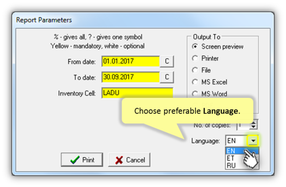Image resolution: width=286 pixels, height=187 pixels.
Task: Decrease number of copies with down arrow
Action: pos(253,127)
